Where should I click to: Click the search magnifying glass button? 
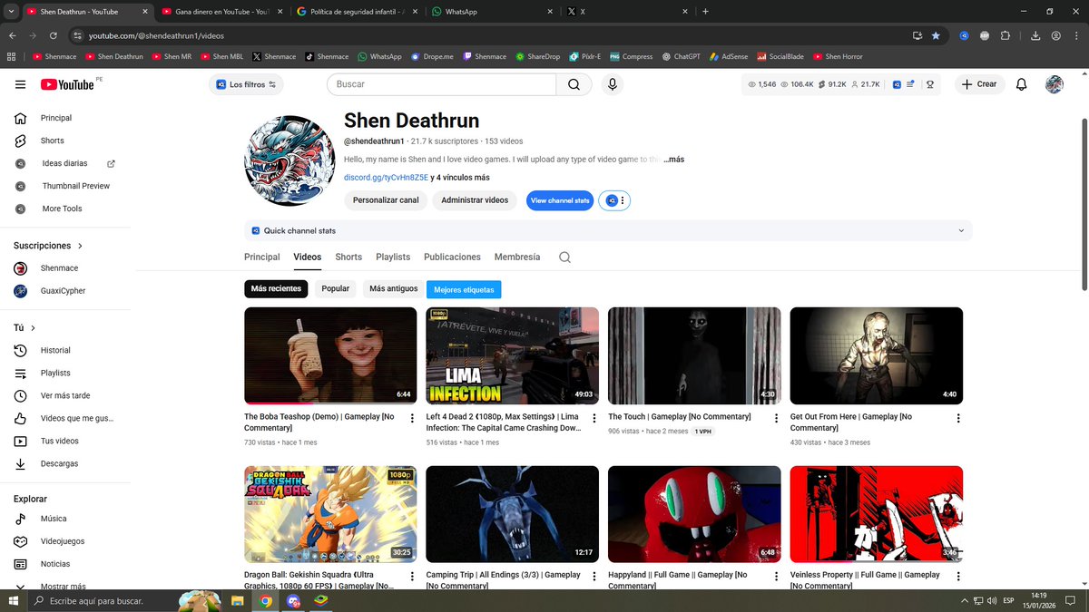coord(574,83)
